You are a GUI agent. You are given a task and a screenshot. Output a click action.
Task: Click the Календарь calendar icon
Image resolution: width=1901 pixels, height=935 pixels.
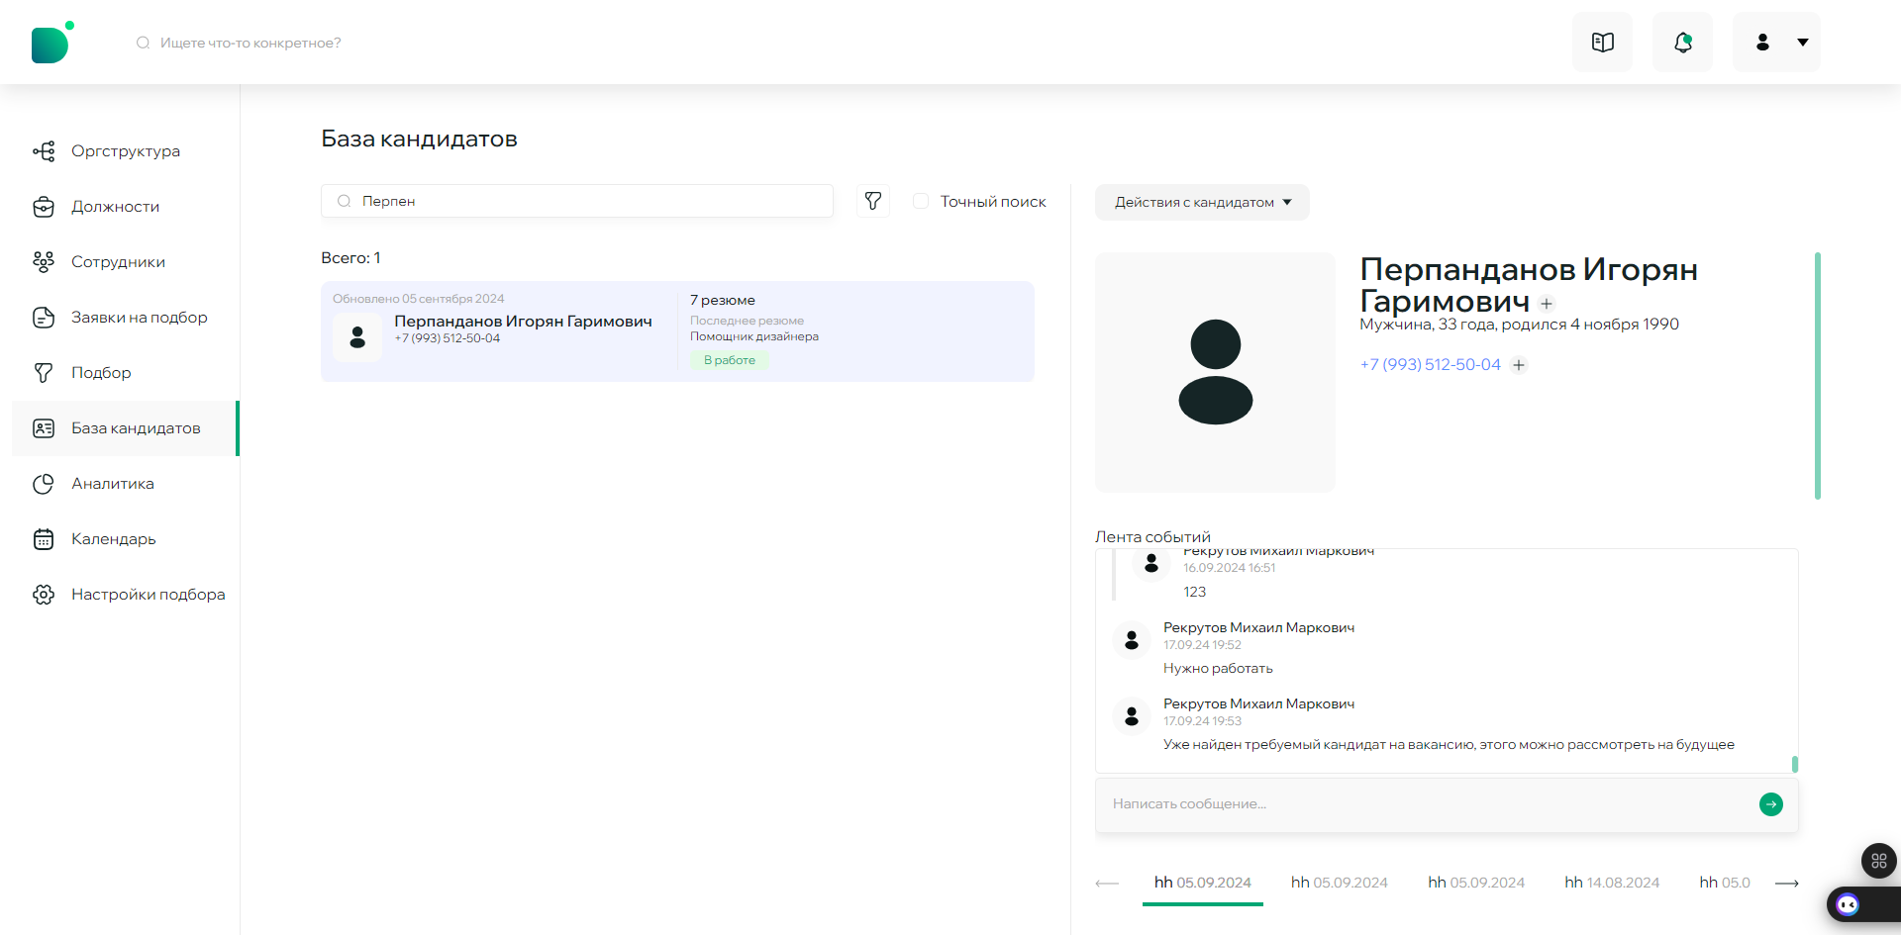tap(44, 539)
